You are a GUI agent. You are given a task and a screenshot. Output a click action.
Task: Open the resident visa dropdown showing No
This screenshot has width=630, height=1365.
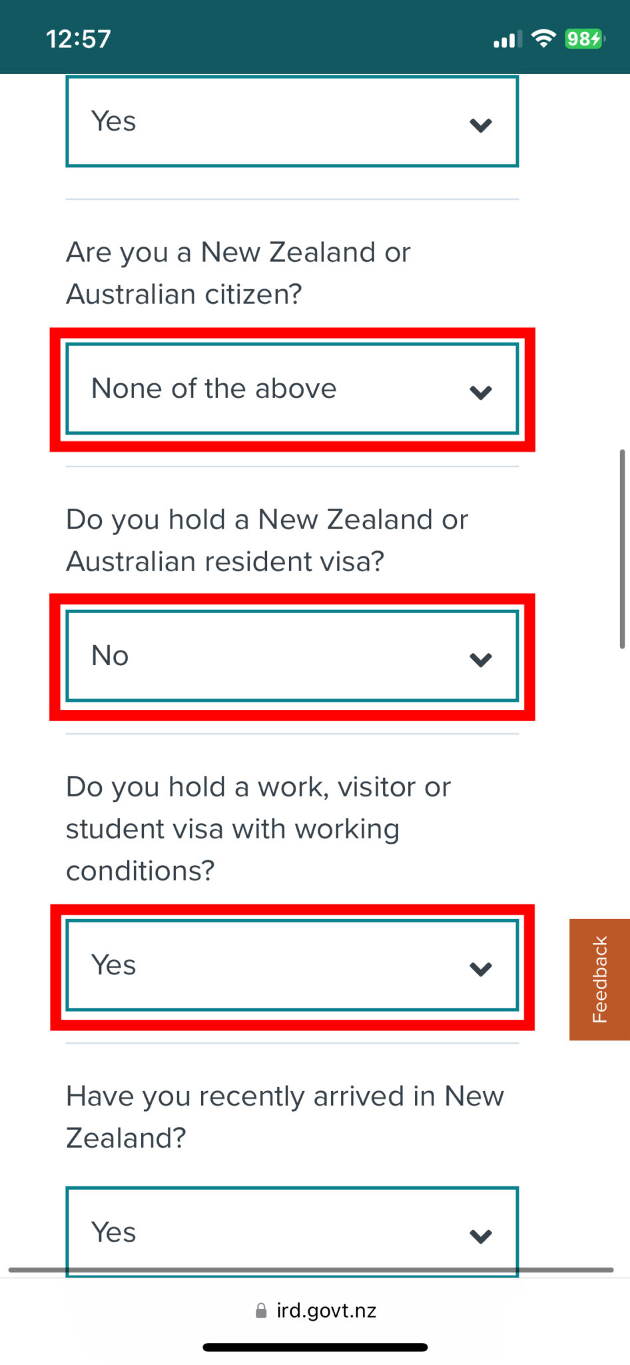coord(292,656)
